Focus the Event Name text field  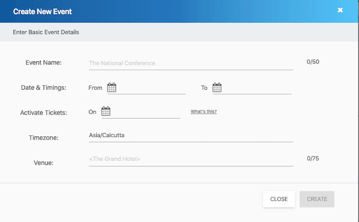pyautogui.click(x=191, y=63)
